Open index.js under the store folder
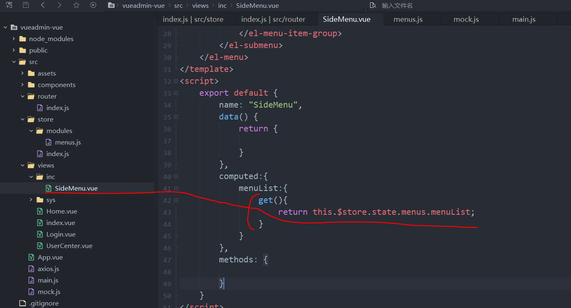Viewport: 571px width, 308px height. (x=58, y=154)
